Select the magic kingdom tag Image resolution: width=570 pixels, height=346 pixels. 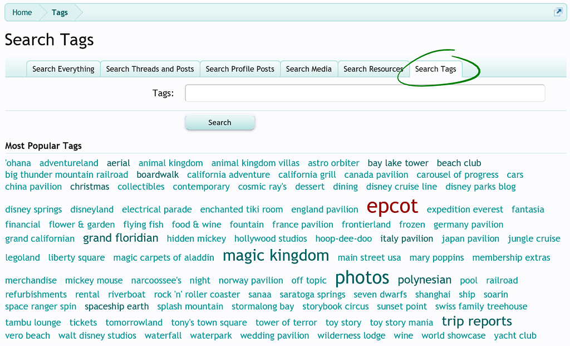pos(275,256)
